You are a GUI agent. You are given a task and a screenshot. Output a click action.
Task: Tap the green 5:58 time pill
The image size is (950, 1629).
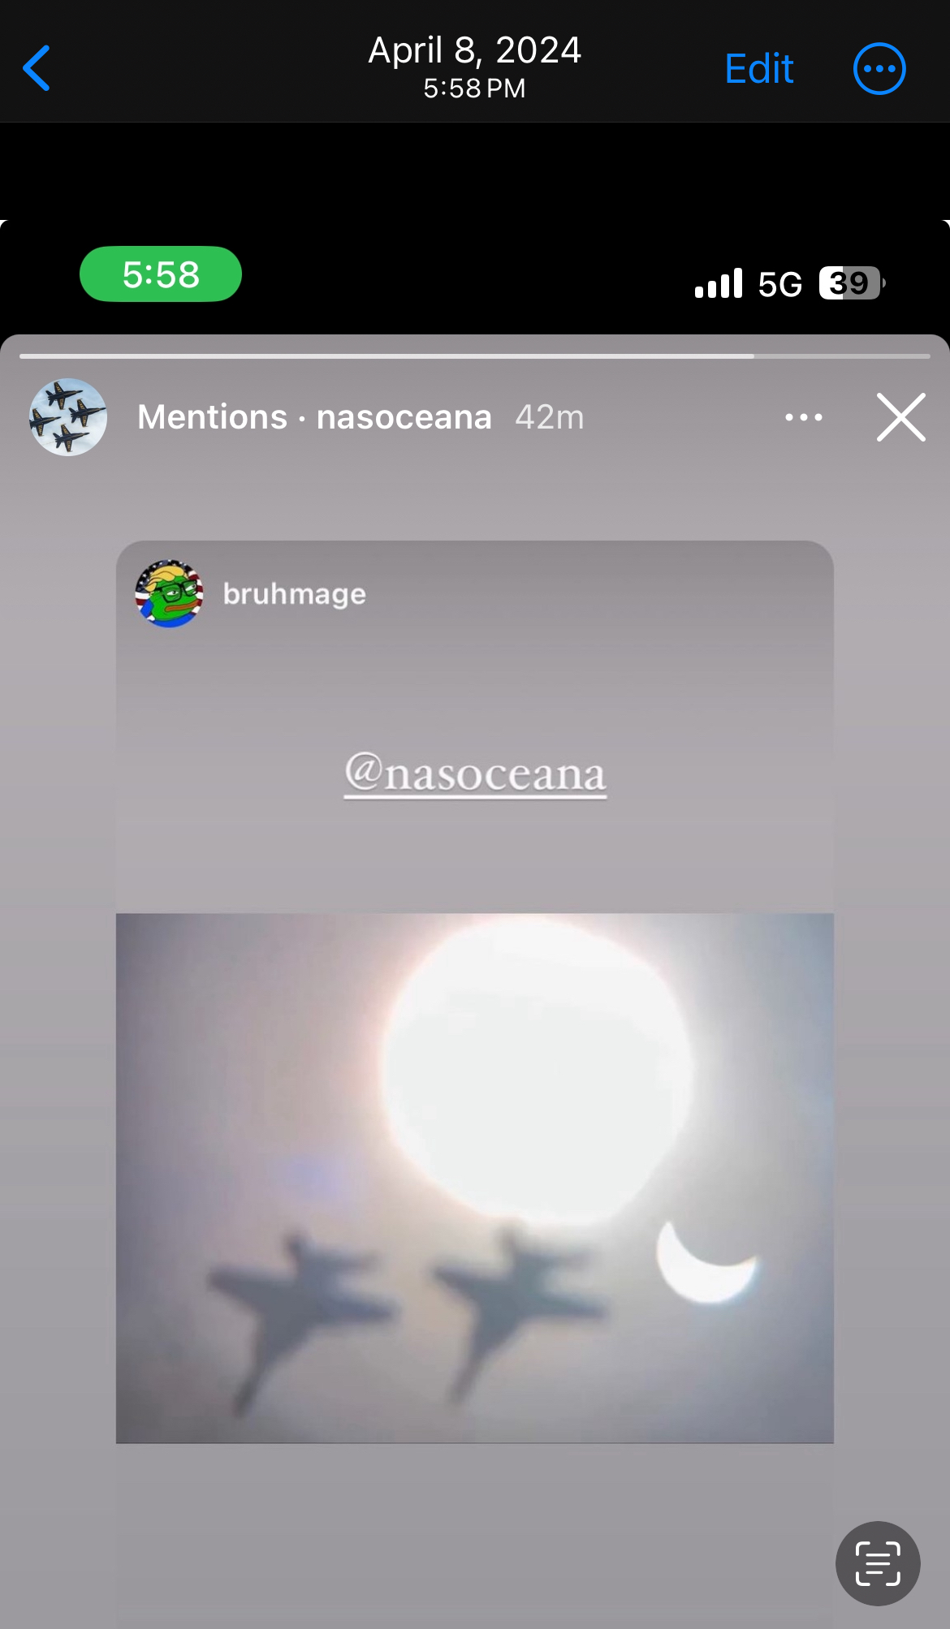click(x=161, y=274)
